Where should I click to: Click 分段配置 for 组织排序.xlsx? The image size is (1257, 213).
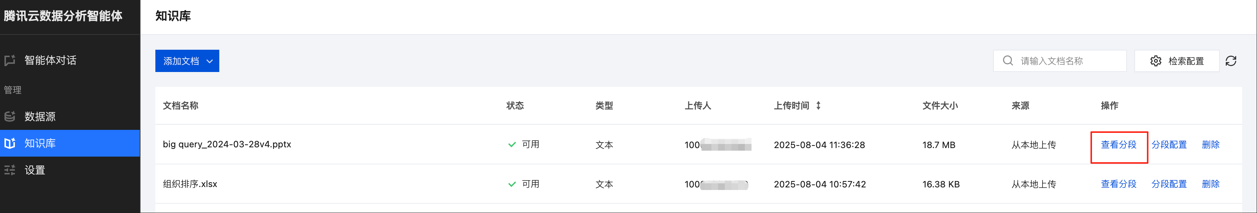point(1169,184)
